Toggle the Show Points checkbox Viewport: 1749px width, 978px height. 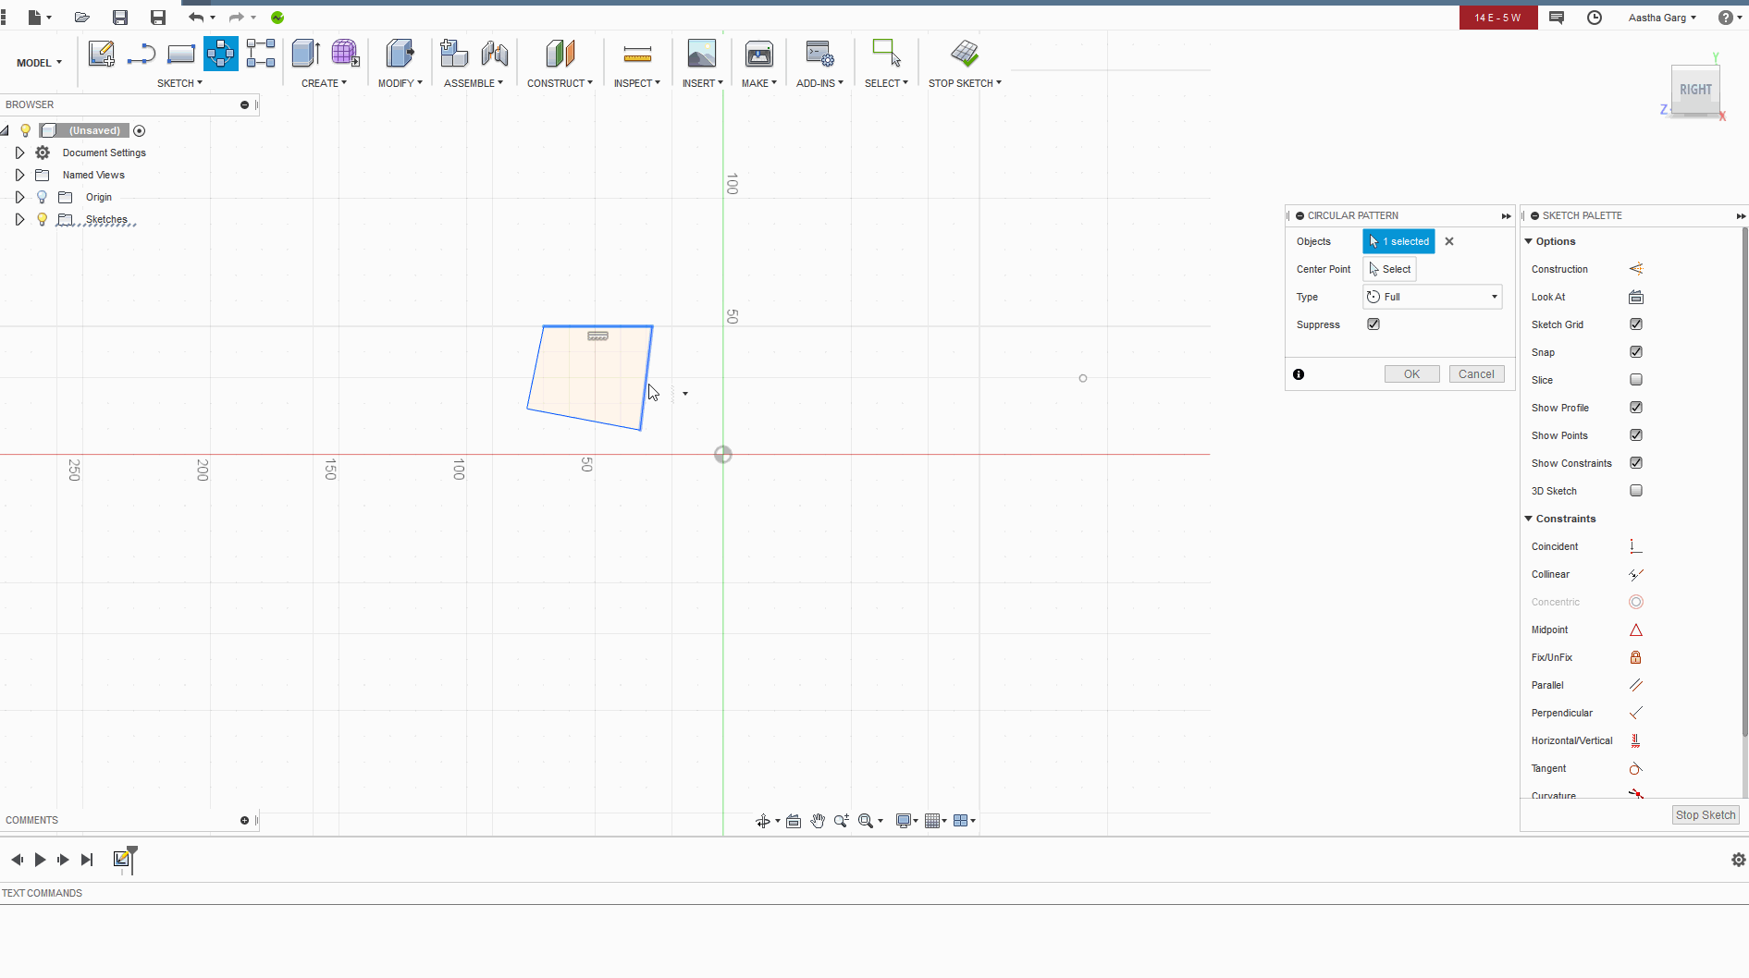pyautogui.click(x=1636, y=435)
